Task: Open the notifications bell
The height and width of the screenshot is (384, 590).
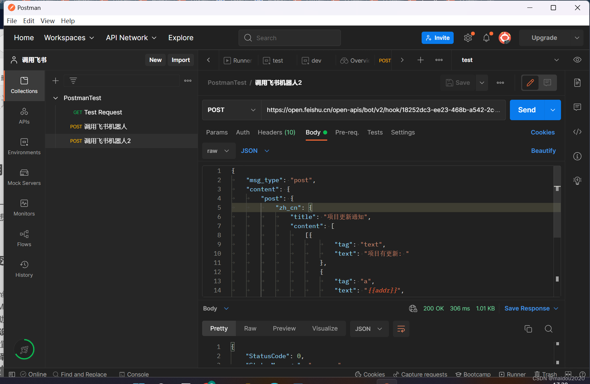Action: coord(486,38)
